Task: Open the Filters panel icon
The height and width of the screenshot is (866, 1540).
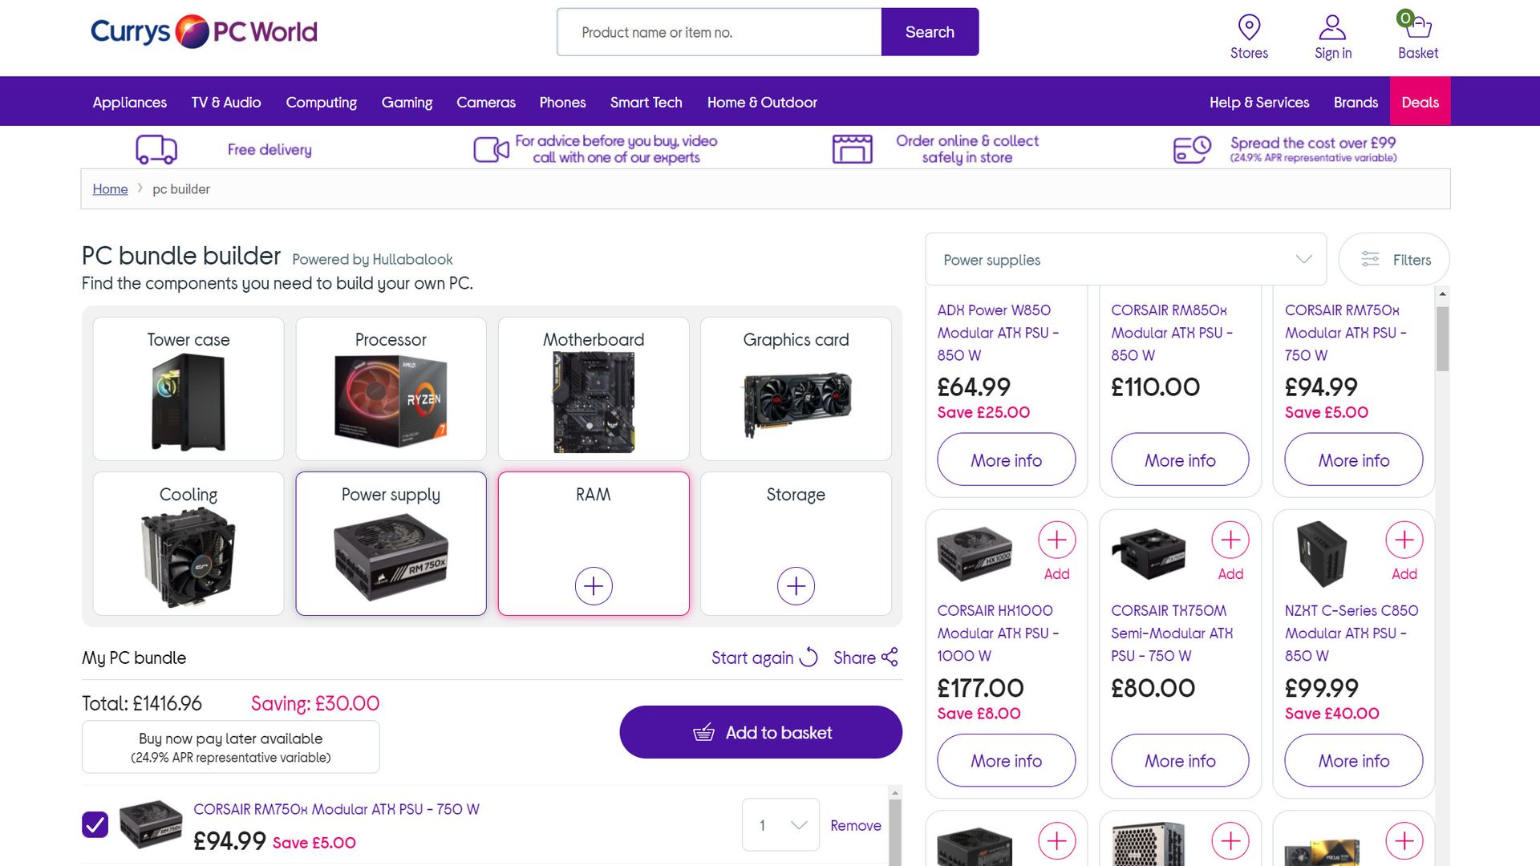Action: (x=1370, y=259)
